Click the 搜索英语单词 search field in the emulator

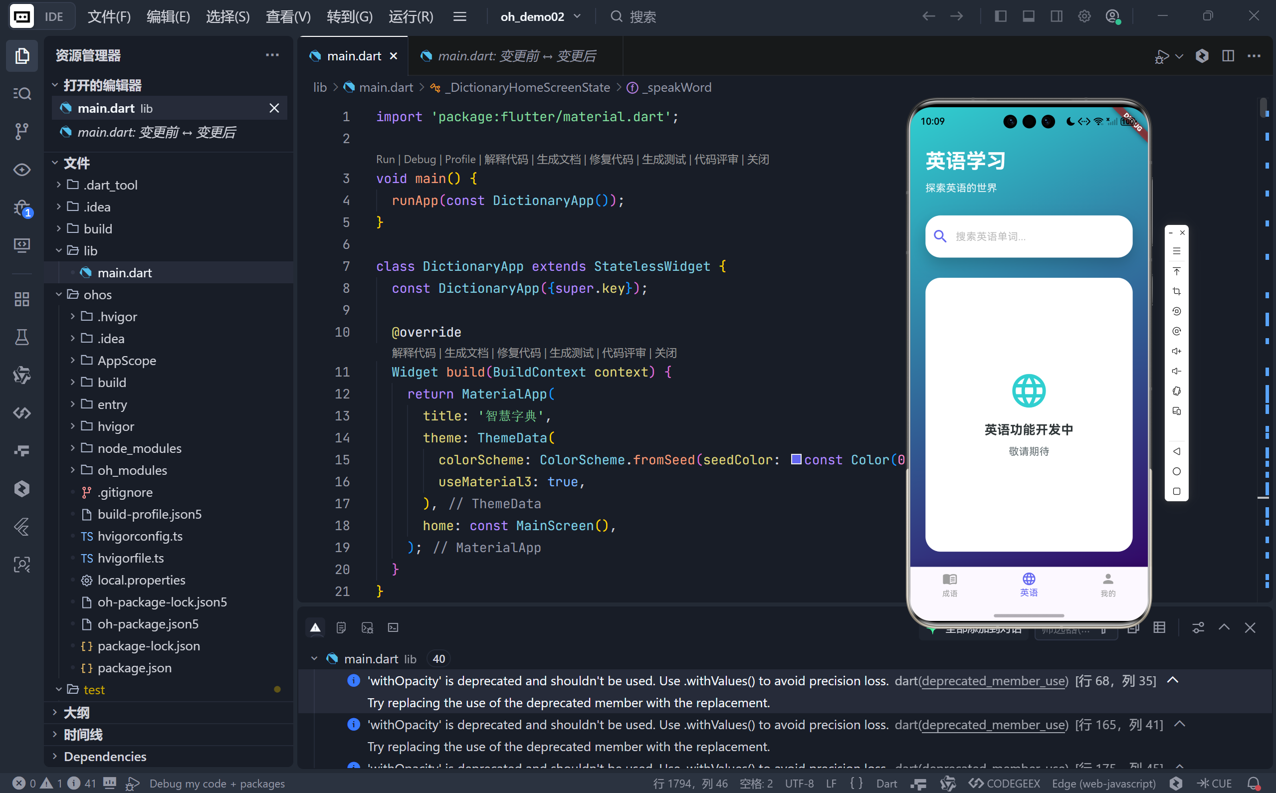1028,236
